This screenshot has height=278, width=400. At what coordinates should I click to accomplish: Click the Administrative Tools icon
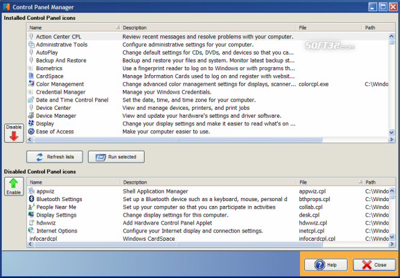tap(31, 44)
